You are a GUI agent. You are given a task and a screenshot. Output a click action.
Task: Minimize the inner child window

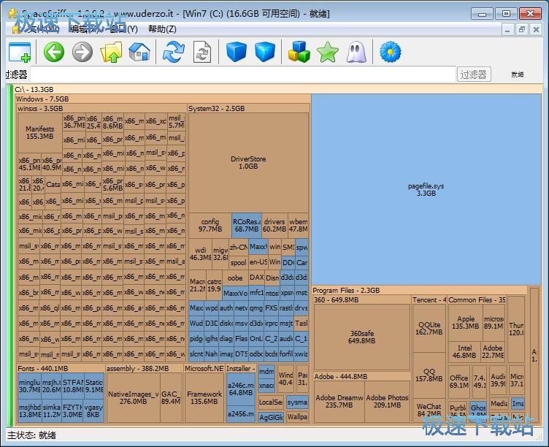point(507,29)
